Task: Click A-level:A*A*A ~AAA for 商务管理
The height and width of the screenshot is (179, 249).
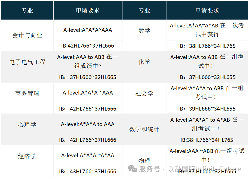Action: (x=88, y=93)
